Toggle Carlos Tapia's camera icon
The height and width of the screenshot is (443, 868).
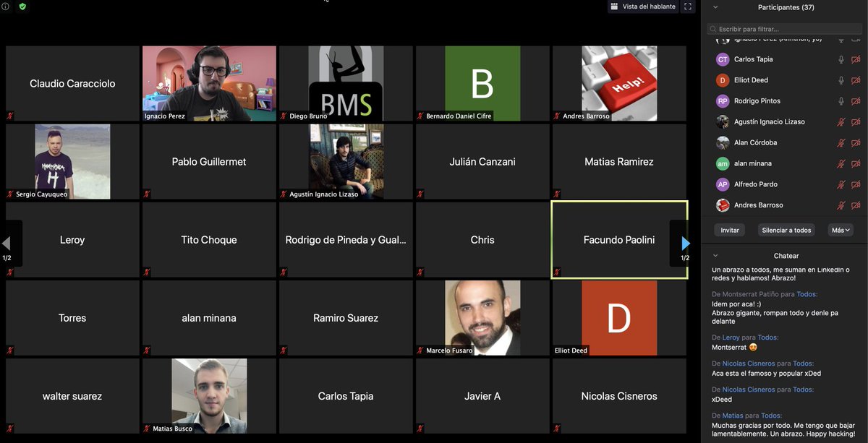pos(856,59)
